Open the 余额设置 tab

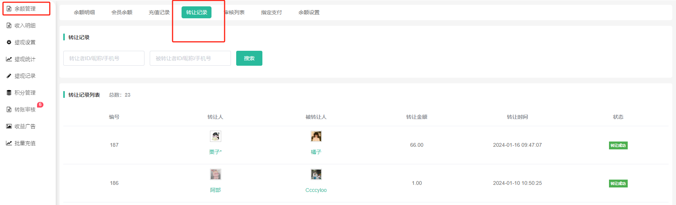pyautogui.click(x=309, y=12)
